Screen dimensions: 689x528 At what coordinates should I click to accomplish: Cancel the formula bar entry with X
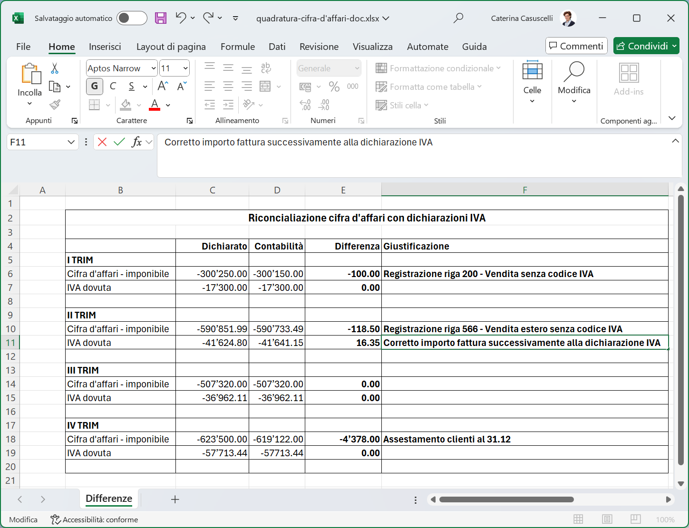tap(102, 142)
